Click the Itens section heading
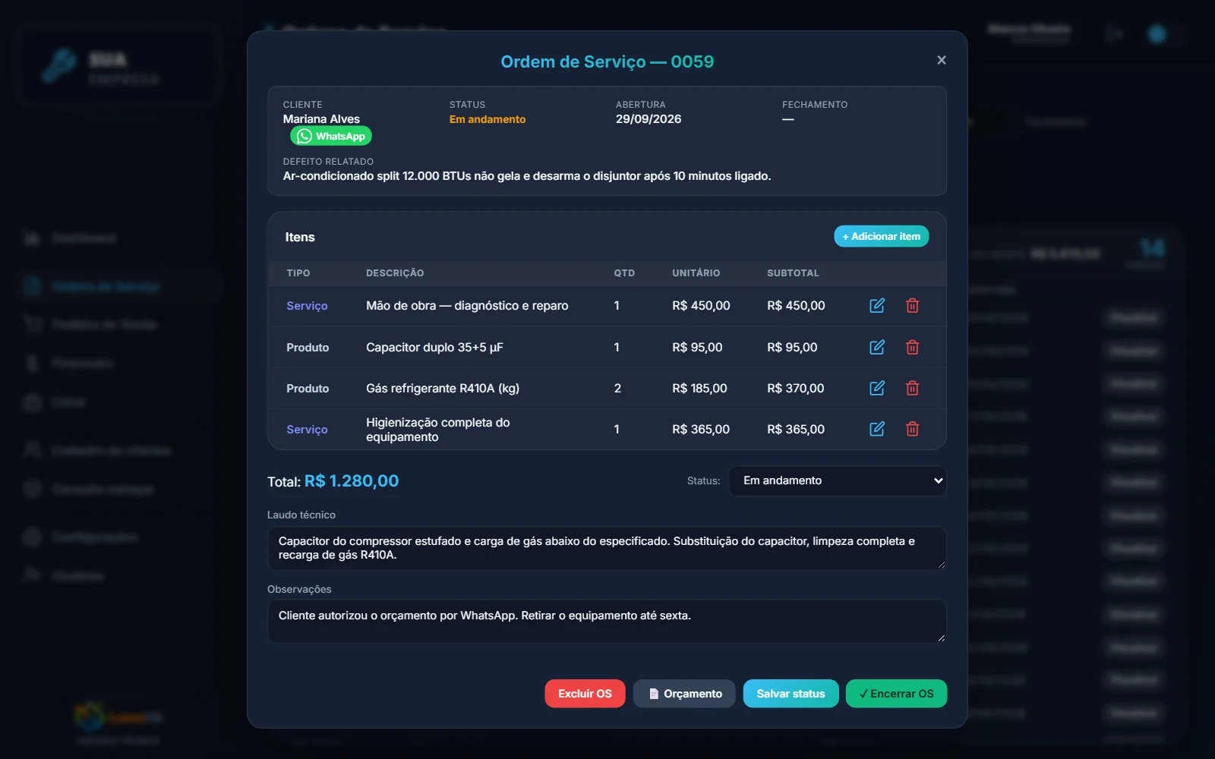The width and height of the screenshot is (1215, 759). (x=300, y=237)
